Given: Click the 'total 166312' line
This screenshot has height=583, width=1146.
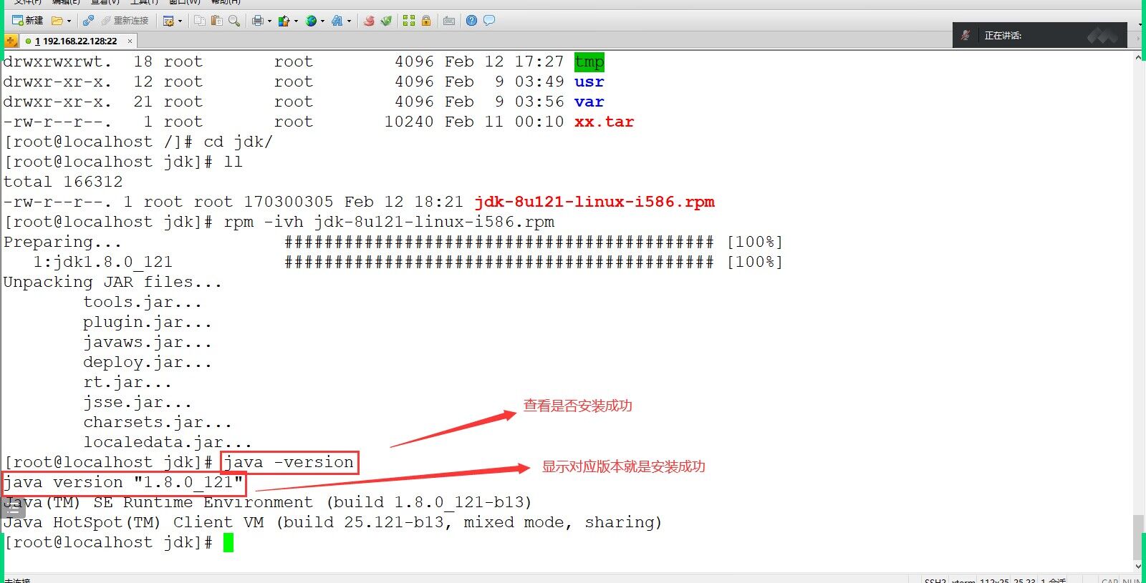Looking at the screenshot, I should coord(63,182).
